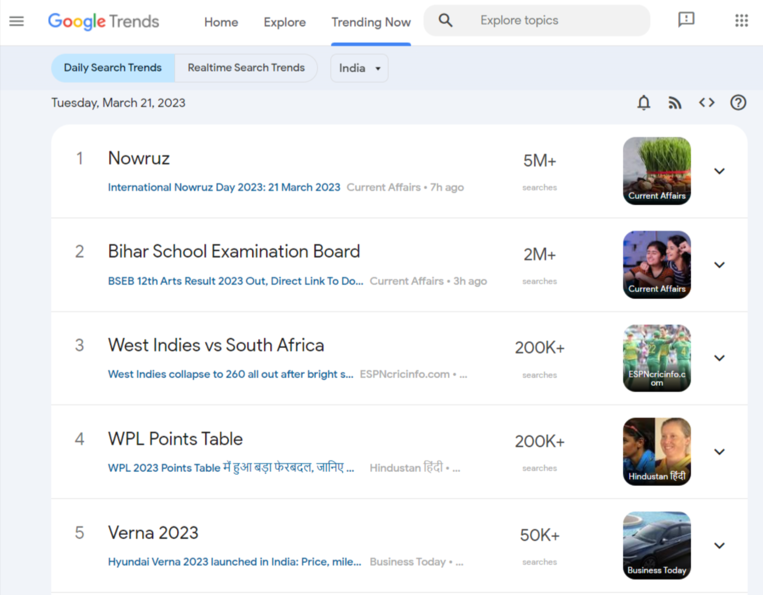
Task: Expand the WPL Points Table row
Action: pos(719,452)
